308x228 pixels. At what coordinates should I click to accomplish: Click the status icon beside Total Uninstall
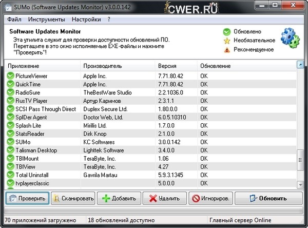10,175
